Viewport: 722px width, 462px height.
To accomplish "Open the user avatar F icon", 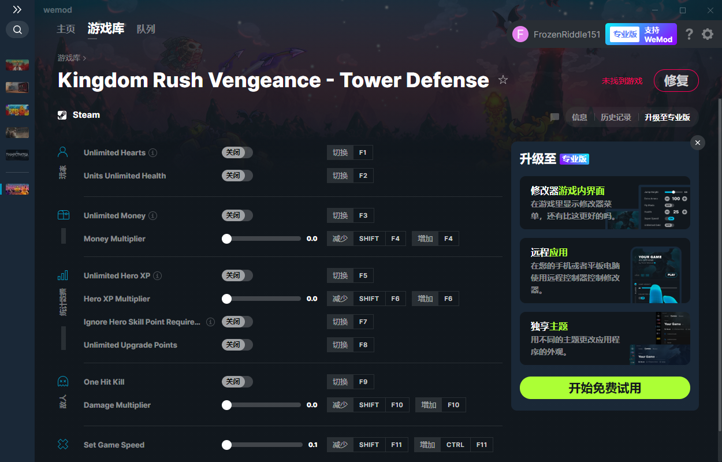I will pyautogui.click(x=520, y=34).
